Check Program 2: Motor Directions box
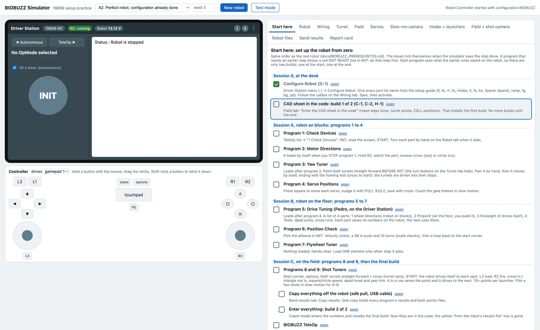The height and width of the screenshot is (330, 540). (276, 149)
